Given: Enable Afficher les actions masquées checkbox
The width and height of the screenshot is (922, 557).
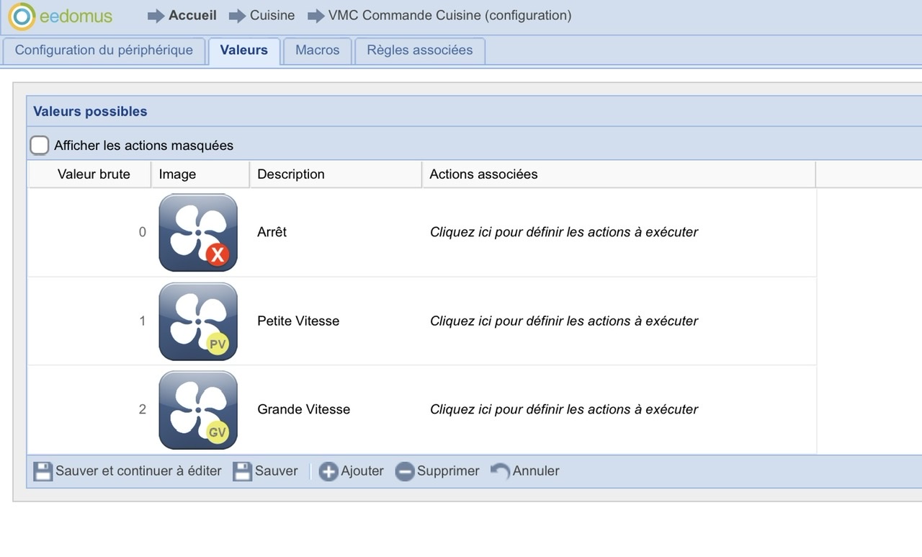Looking at the screenshot, I should (x=40, y=146).
